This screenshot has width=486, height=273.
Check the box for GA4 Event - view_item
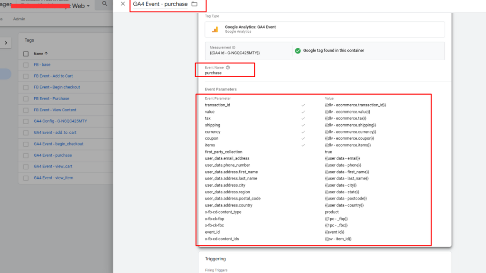[26, 178]
